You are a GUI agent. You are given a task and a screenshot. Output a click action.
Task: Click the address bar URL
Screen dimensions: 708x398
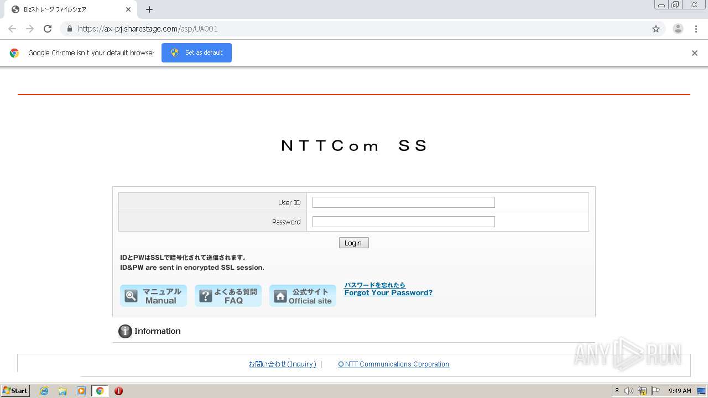148,29
